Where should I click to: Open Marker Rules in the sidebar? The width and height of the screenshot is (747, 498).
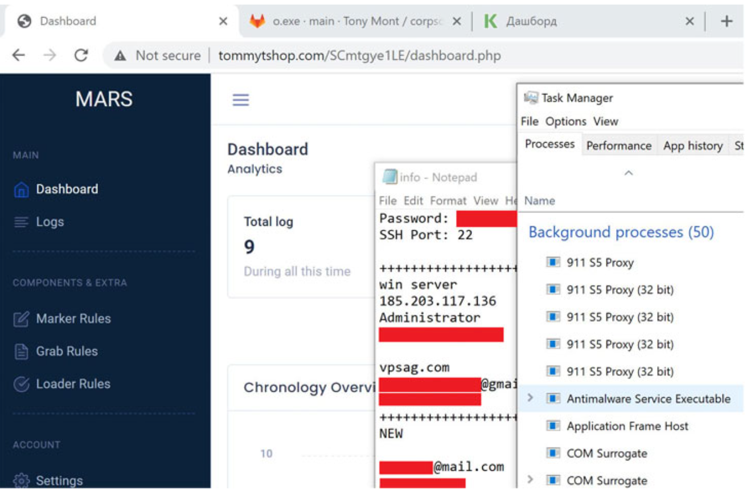pyautogui.click(x=73, y=319)
